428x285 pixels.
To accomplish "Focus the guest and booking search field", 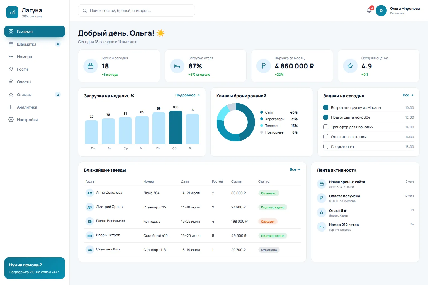I will point(137,11).
